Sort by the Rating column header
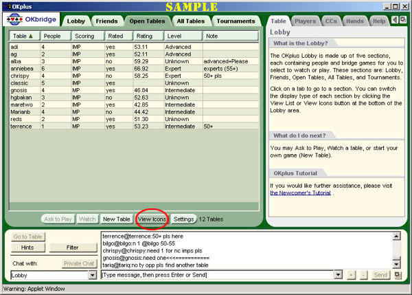The image size is (412, 295). pos(148,36)
